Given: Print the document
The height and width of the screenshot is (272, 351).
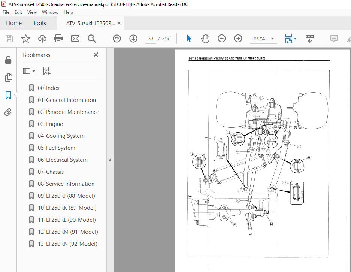Looking at the screenshot, I should click(58, 39).
